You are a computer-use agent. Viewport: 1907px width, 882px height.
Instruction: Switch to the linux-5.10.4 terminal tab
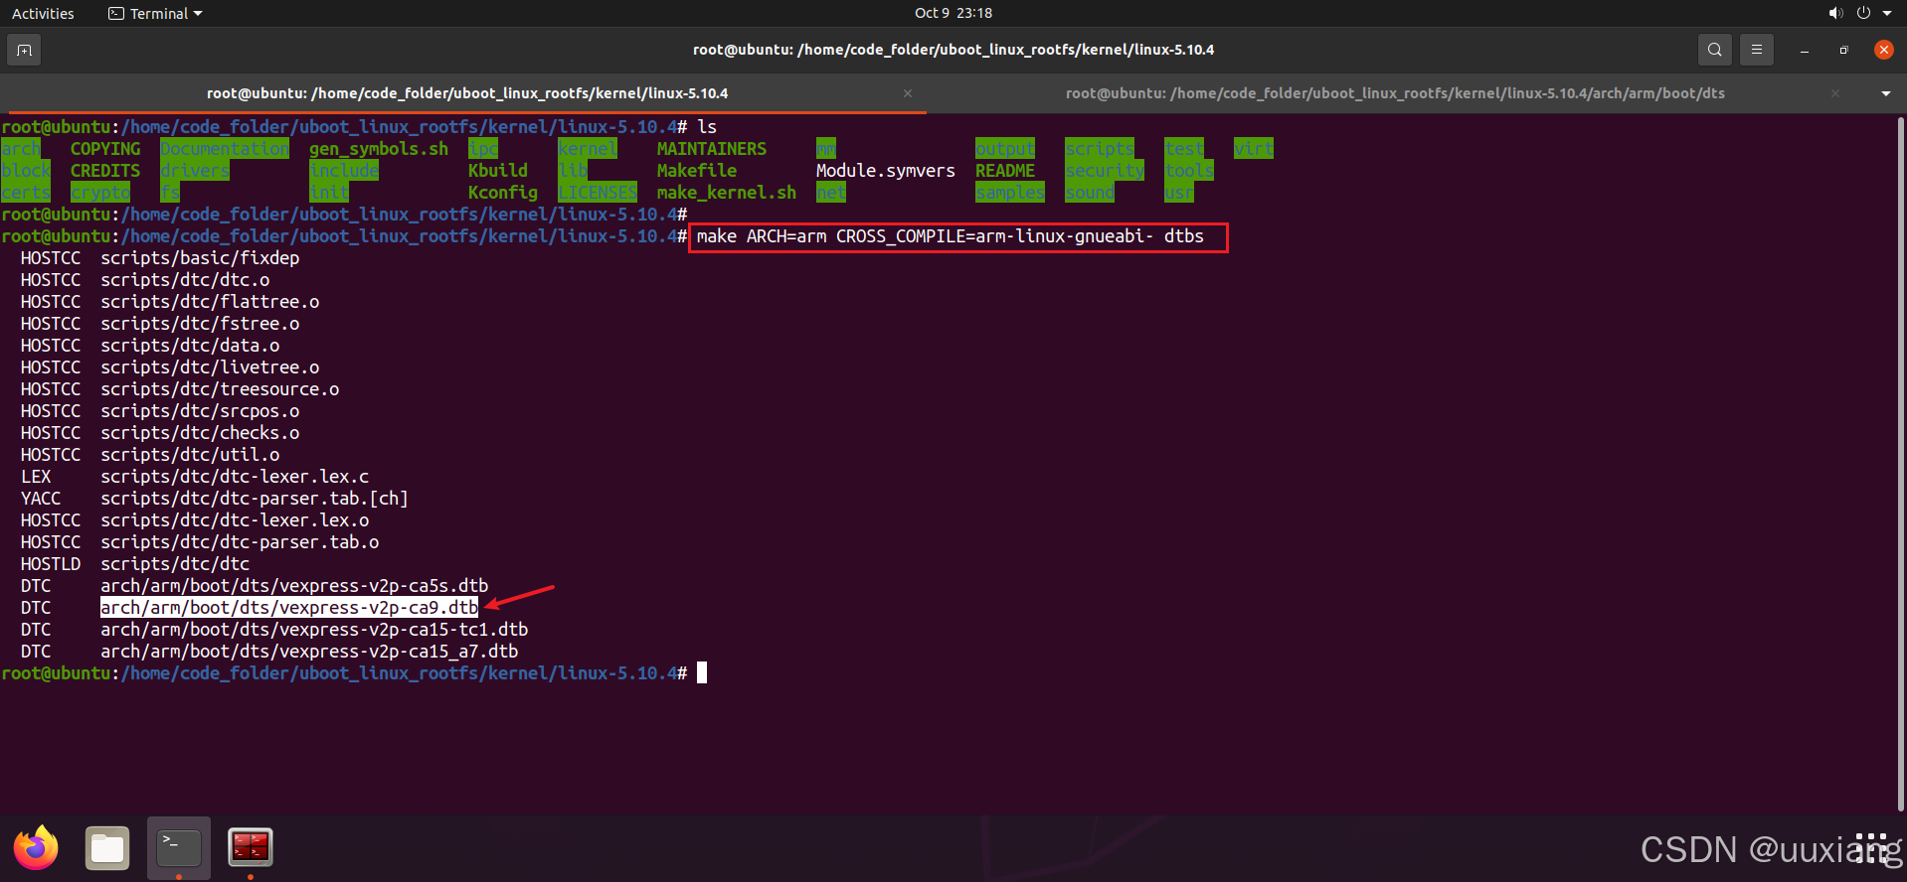(467, 93)
